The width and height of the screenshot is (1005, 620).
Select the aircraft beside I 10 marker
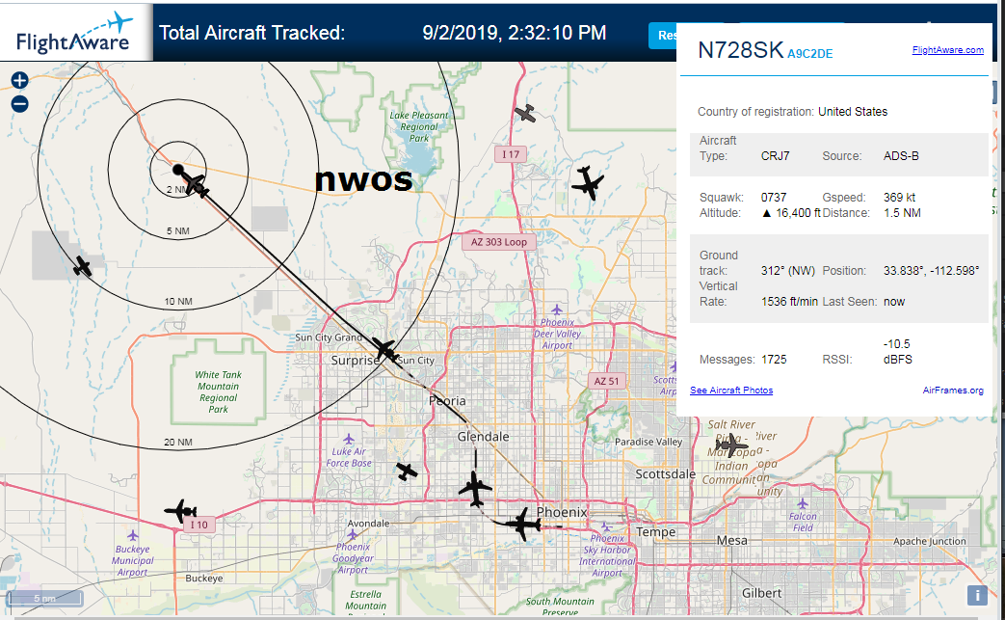181,511
